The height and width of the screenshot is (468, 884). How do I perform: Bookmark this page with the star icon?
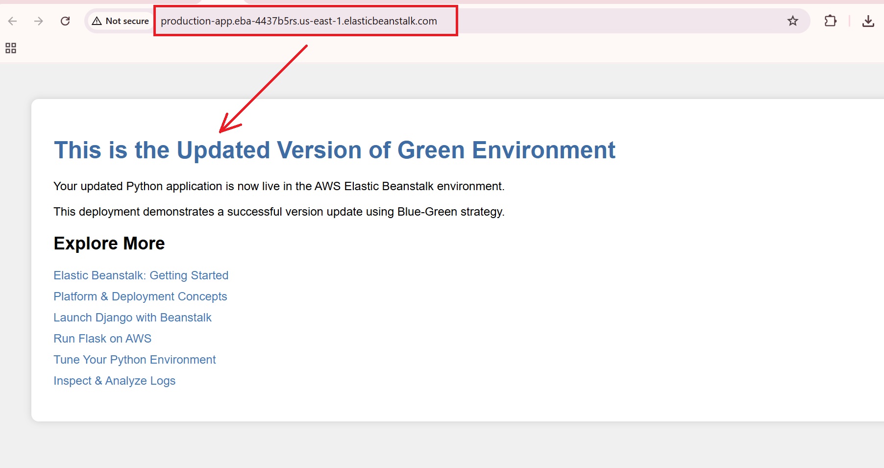click(x=792, y=21)
